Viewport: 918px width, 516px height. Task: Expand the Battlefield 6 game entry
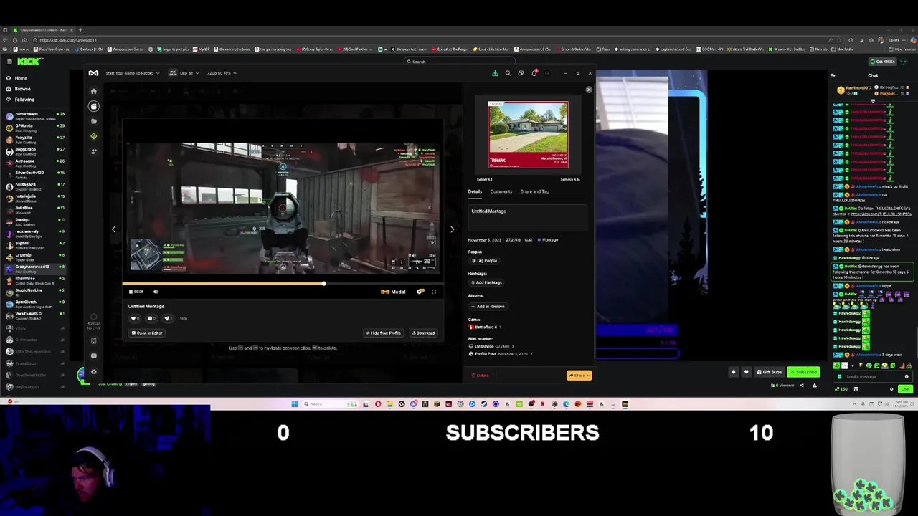click(x=485, y=327)
